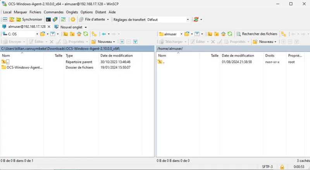Viewport: 310px width, 170px height.
Task: Click the '3 cachés' hidden files indicator
Action: (303, 161)
